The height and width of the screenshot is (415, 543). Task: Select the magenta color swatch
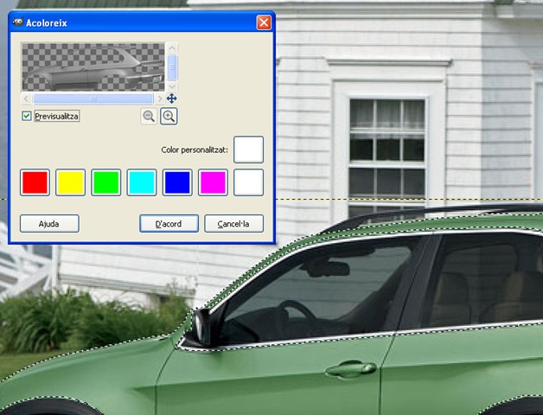[x=213, y=182]
